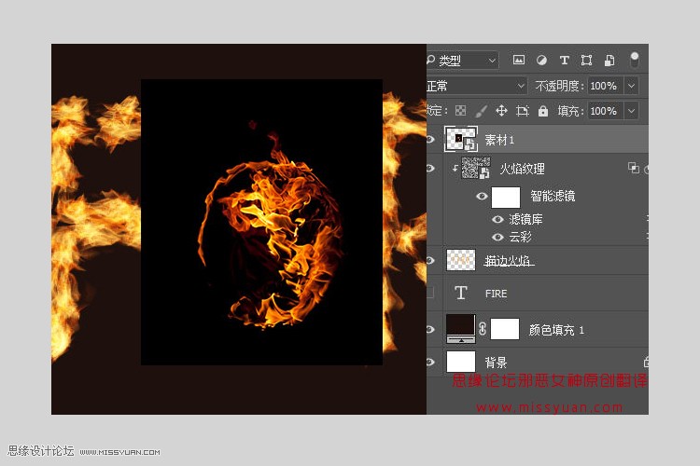The height and width of the screenshot is (466, 700).
Task: Hide the 描边火焰 layer
Action: pyautogui.click(x=430, y=260)
